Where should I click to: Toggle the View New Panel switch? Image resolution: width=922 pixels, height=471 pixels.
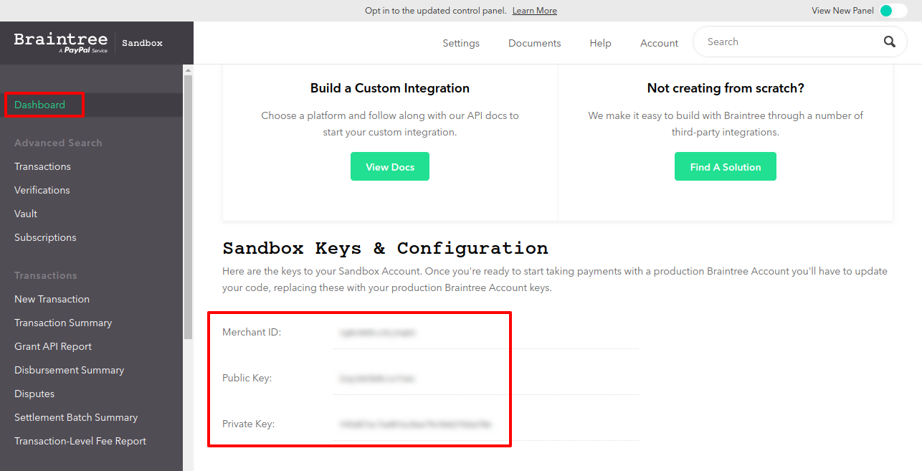pos(893,11)
